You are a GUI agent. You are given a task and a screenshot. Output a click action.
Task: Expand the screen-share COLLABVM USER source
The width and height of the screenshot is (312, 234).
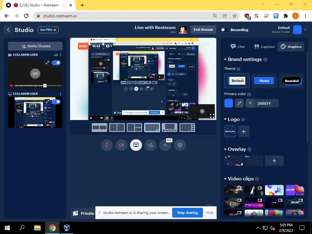pos(47,102)
